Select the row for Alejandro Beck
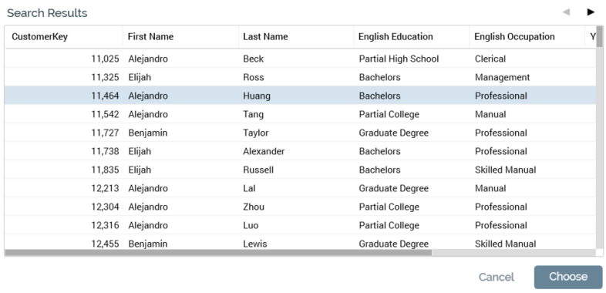This screenshot has width=606, height=293. point(300,59)
